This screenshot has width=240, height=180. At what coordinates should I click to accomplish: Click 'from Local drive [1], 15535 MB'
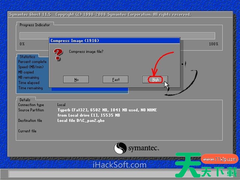pyautogui.click(x=89, y=115)
